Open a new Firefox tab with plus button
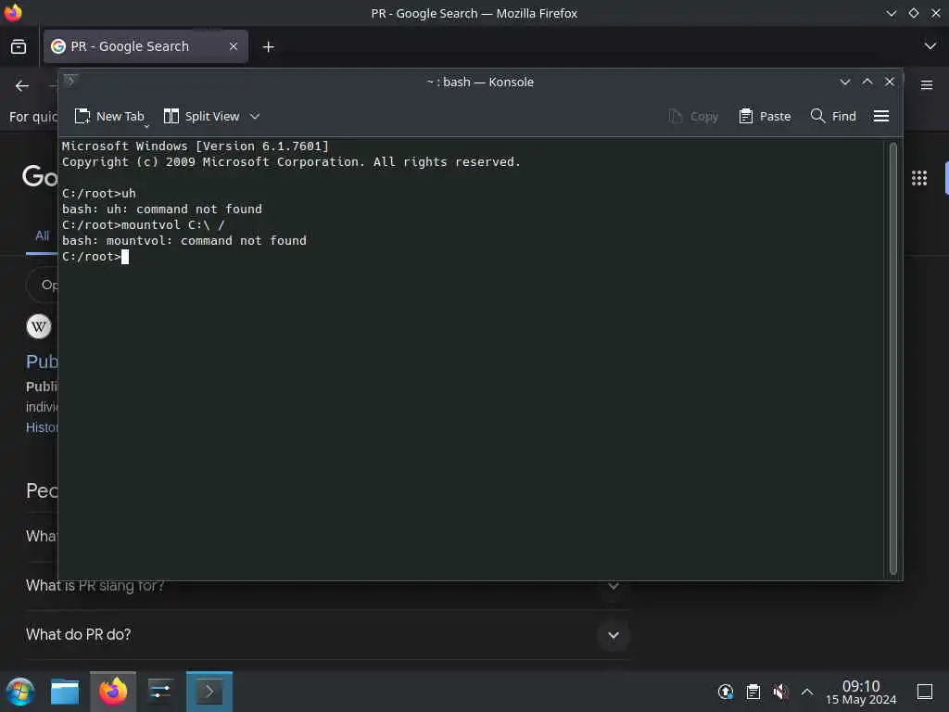This screenshot has width=949, height=712. point(268,46)
